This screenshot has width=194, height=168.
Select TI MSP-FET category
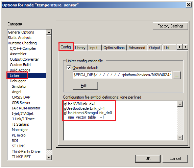pos(21,157)
